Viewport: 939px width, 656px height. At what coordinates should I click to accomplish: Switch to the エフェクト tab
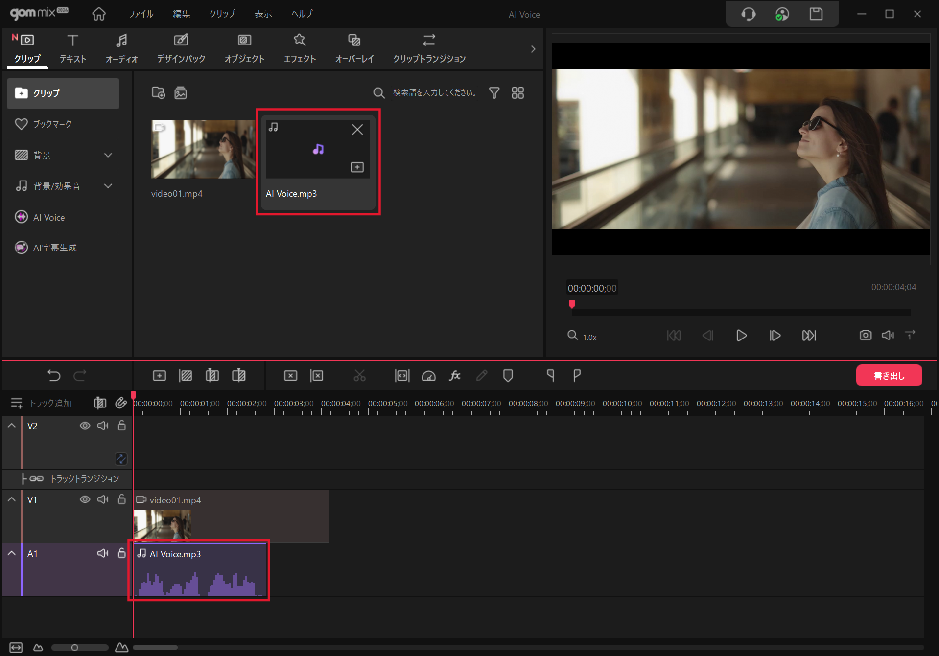[x=300, y=48]
